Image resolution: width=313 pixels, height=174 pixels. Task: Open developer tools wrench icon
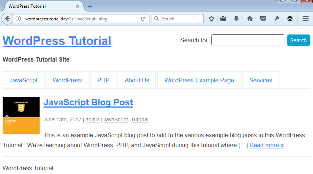[276, 19]
